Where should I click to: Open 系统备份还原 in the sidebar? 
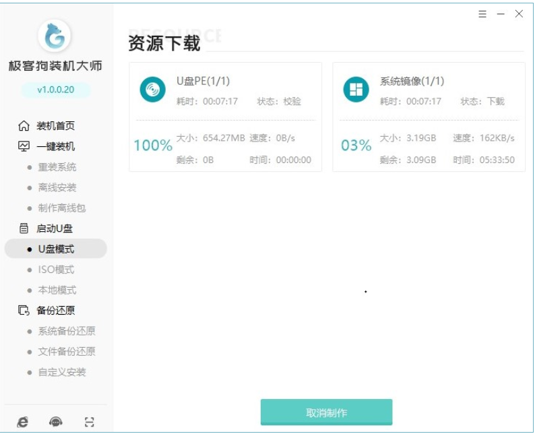(x=66, y=331)
